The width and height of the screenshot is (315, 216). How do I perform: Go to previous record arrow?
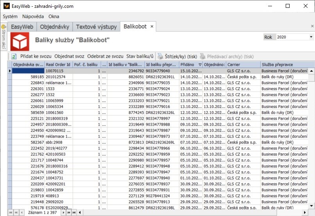point(22,212)
